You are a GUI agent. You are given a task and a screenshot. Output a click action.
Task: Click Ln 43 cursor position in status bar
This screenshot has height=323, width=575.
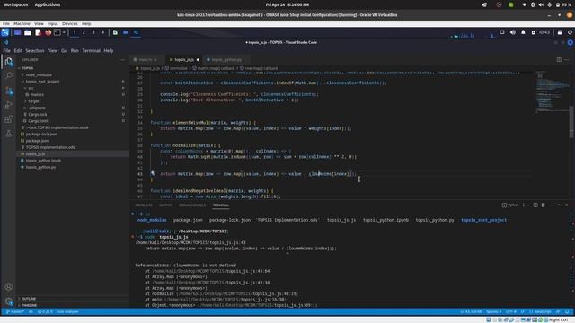pyautogui.click(x=471, y=311)
